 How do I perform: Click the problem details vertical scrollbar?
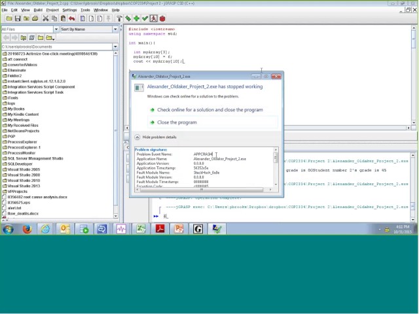pyautogui.click(x=276, y=169)
